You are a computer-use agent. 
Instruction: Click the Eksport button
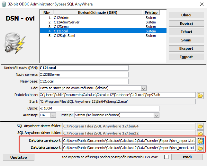(186, 48)
